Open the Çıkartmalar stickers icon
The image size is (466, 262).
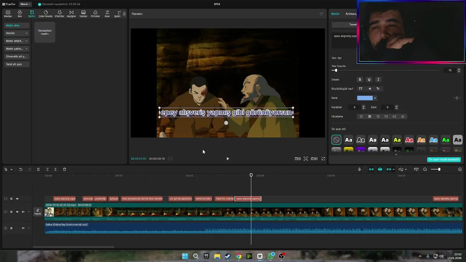(x=46, y=14)
